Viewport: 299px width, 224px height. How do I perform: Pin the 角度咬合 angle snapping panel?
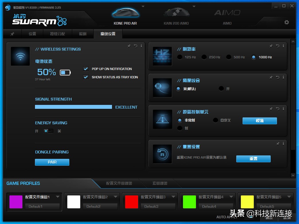click(x=271, y=77)
